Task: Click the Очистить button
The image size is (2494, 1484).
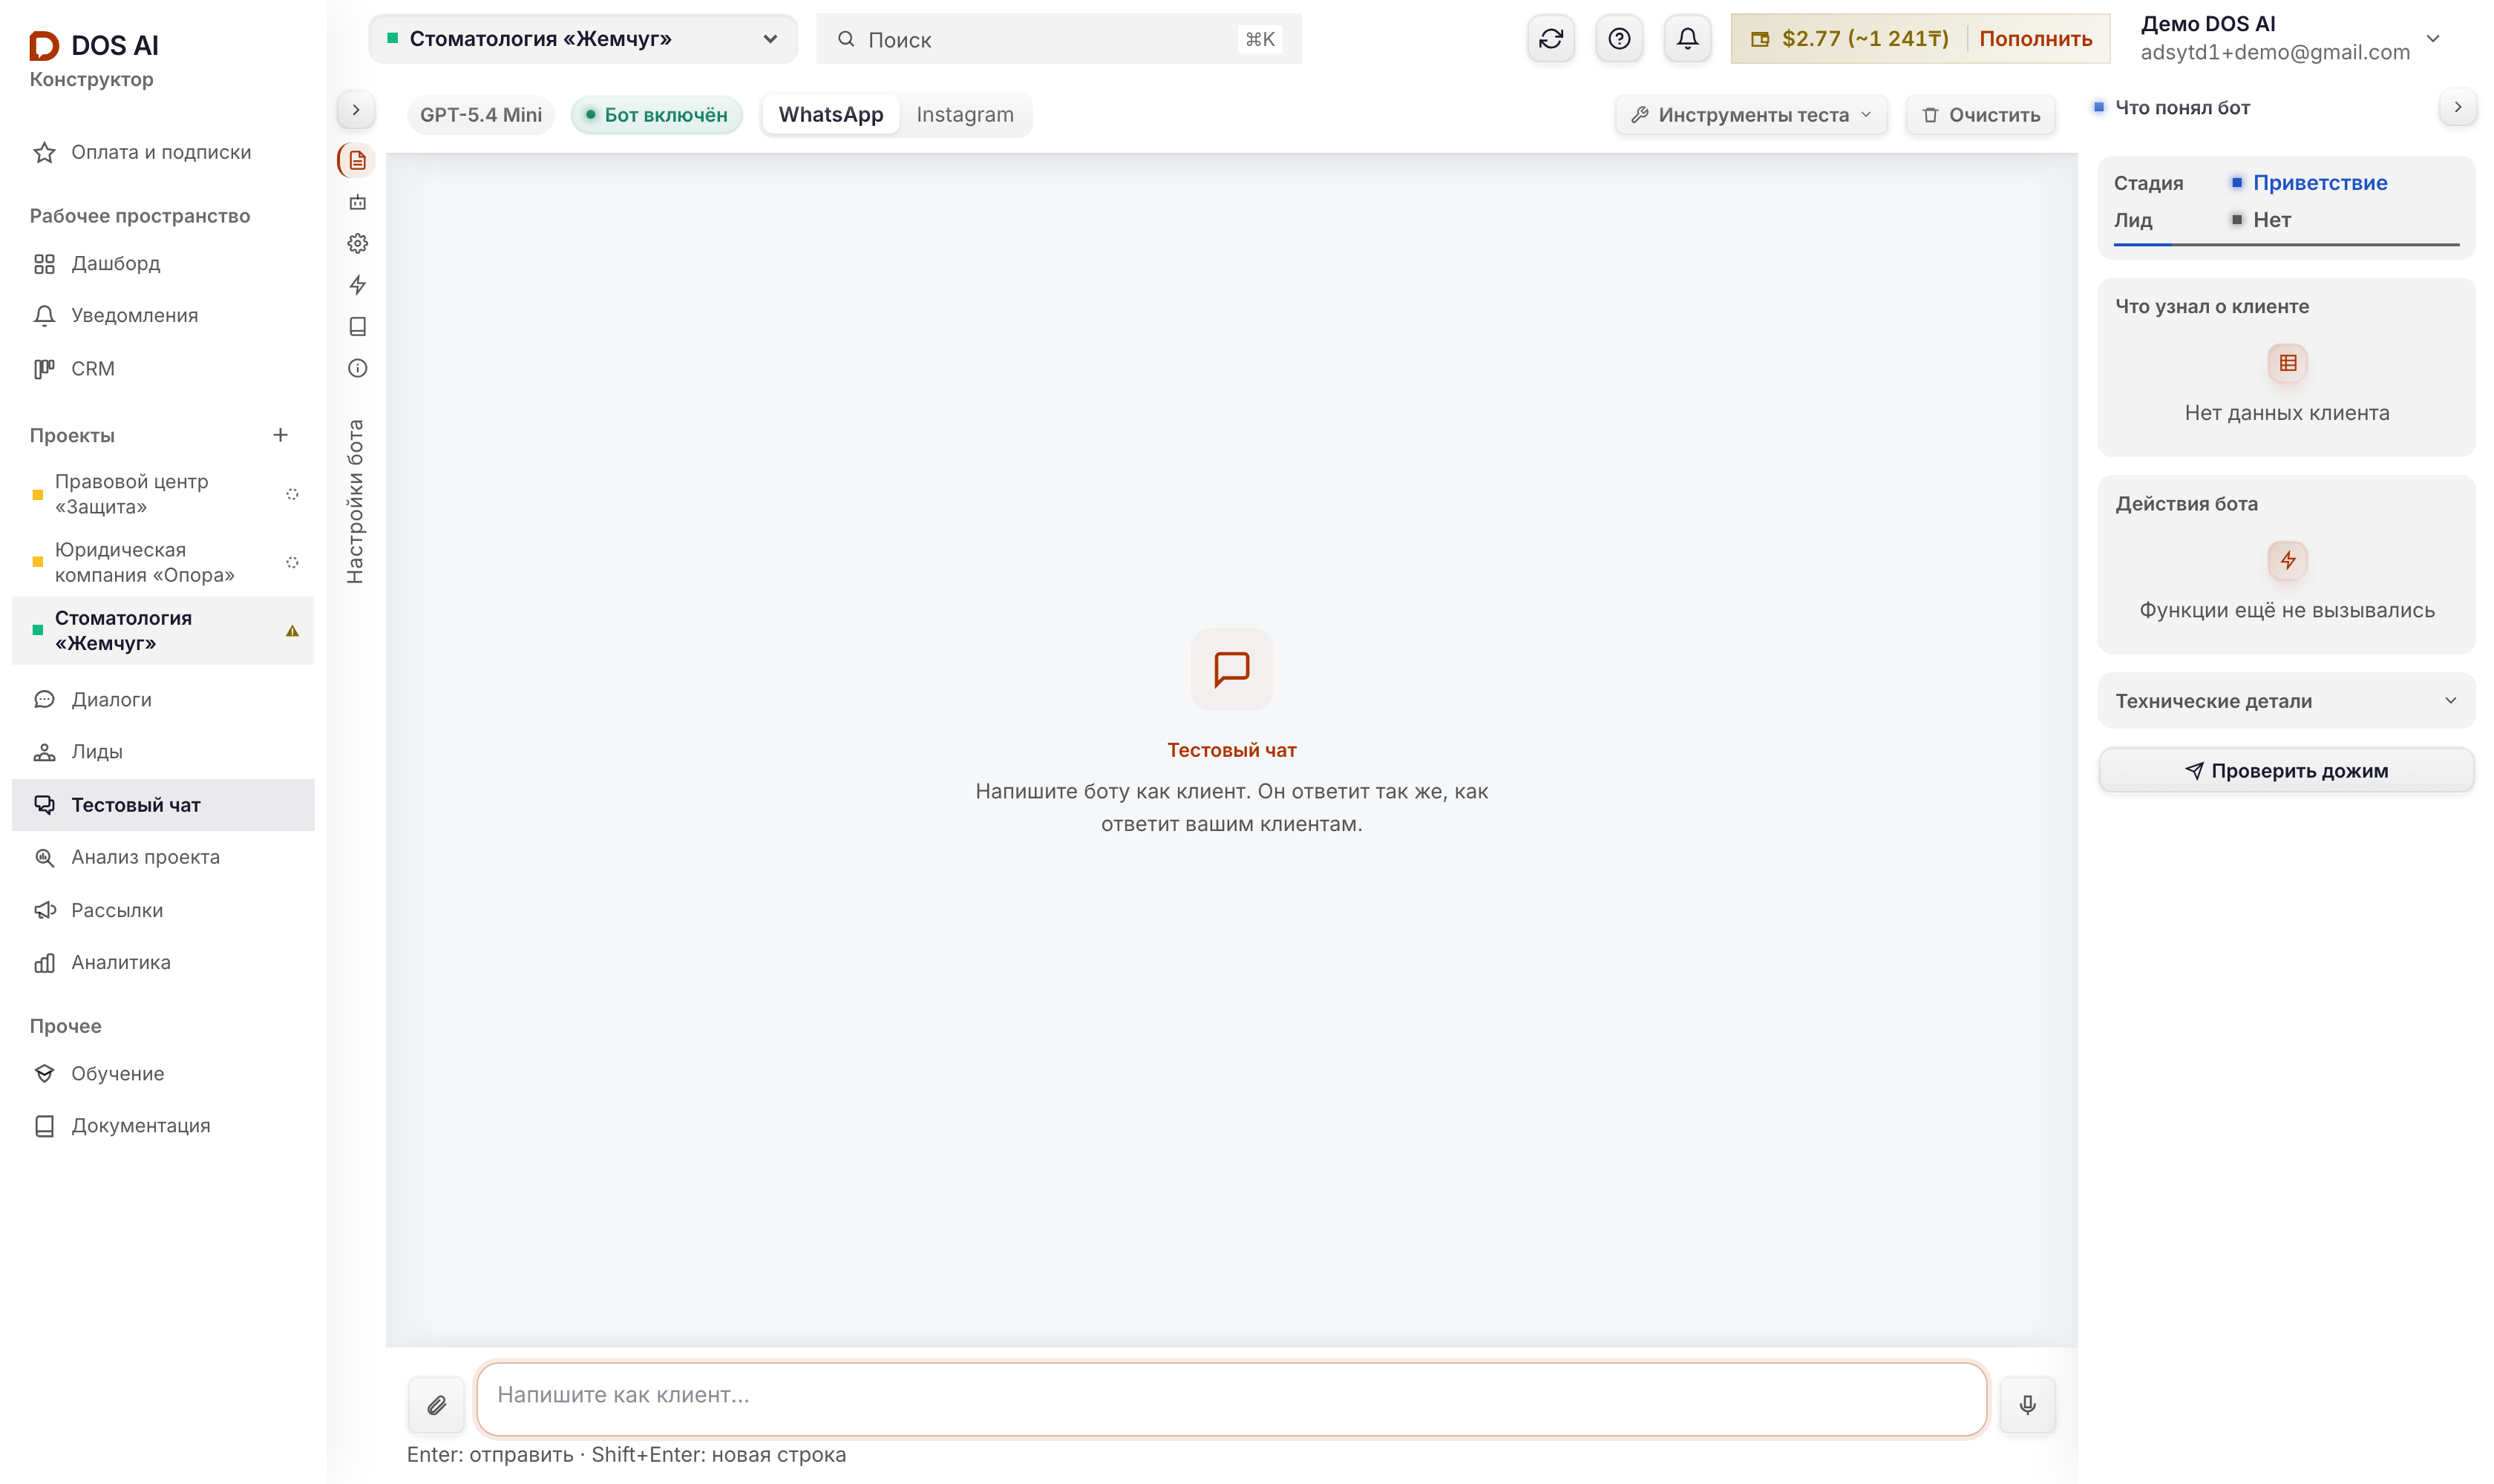Action: [1980, 115]
